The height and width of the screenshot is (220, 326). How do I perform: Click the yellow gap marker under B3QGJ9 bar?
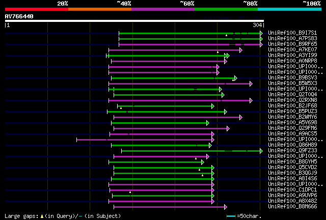[203, 175]
